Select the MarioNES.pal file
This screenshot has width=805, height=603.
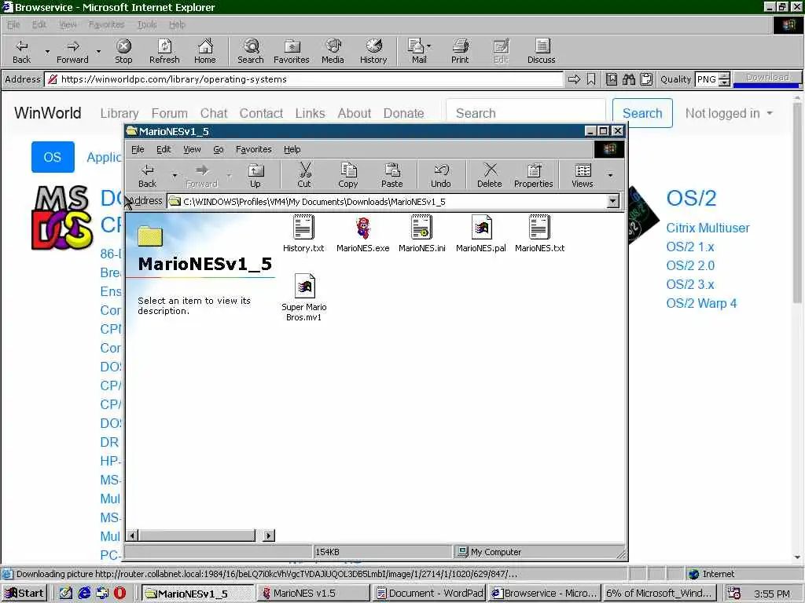(x=481, y=235)
